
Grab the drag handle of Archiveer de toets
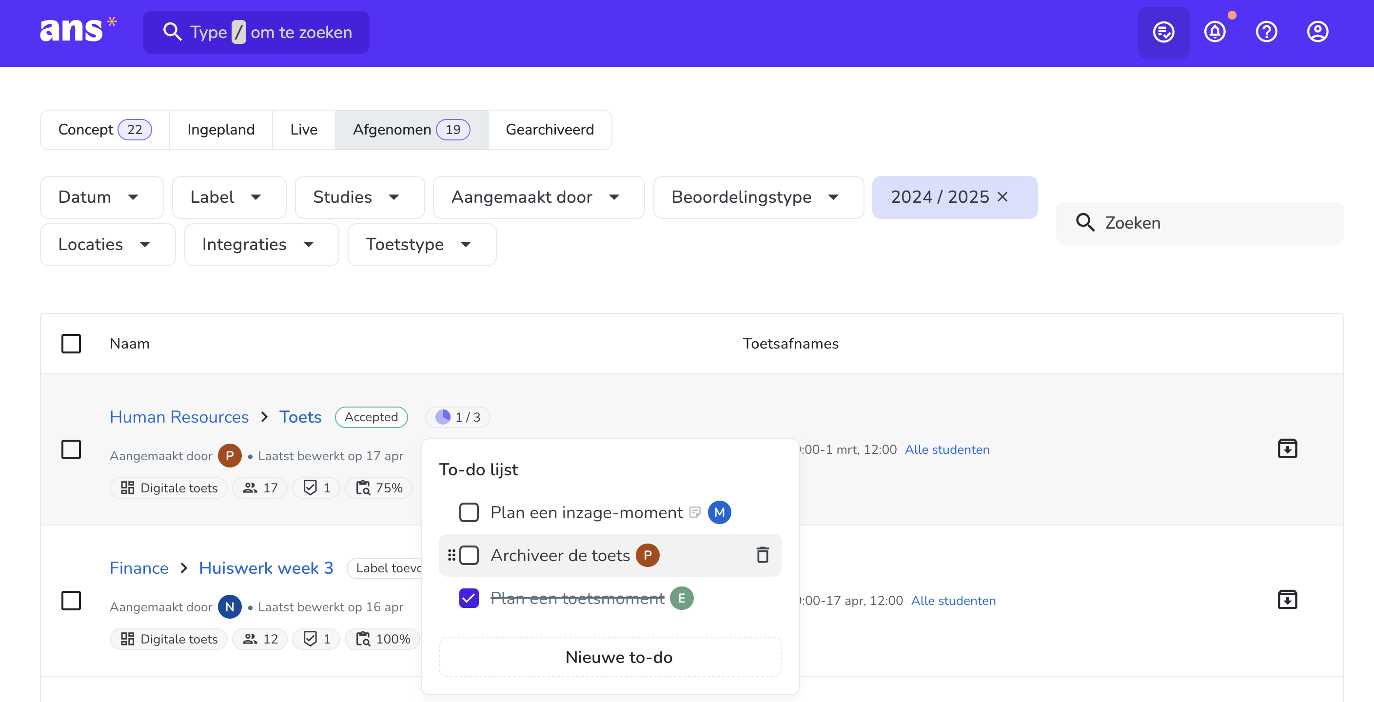pyautogui.click(x=451, y=555)
